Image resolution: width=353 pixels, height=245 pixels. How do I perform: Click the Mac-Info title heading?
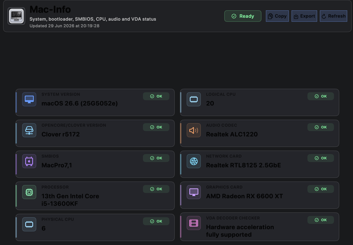tap(50, 9)
